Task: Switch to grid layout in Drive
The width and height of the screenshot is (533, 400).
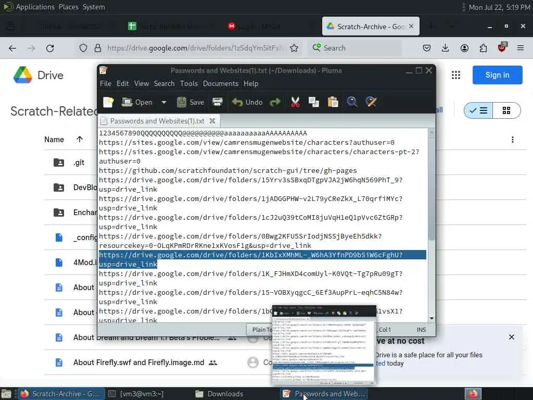Action: 506,110
